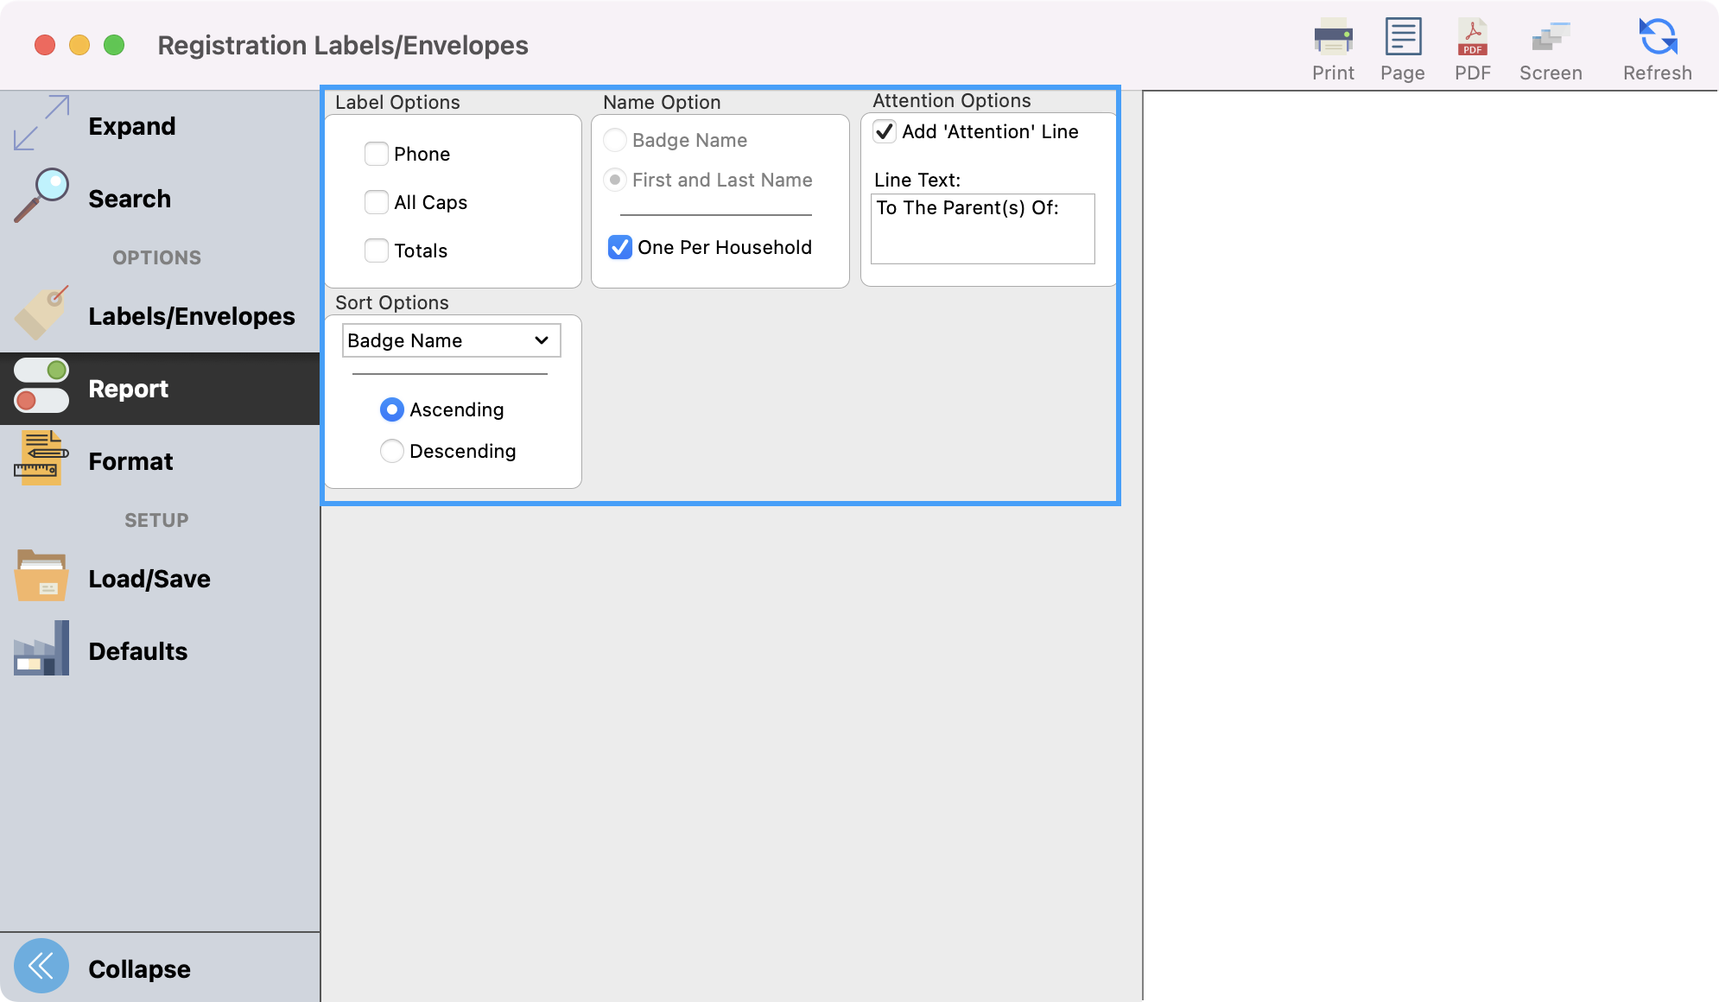
Task: Click the Expand arrows sidebar icon
Action: [41, 123]
